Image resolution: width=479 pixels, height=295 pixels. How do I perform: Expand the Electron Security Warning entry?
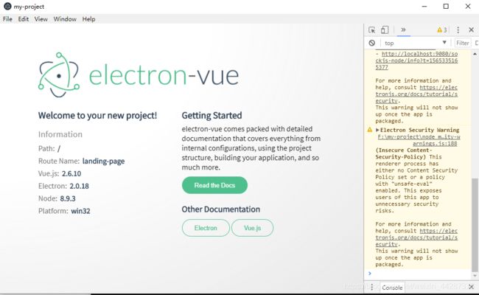(x=377, y=130)
